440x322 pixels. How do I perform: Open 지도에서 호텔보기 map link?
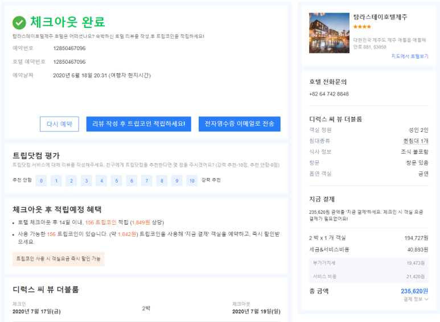tap(410, 56)
